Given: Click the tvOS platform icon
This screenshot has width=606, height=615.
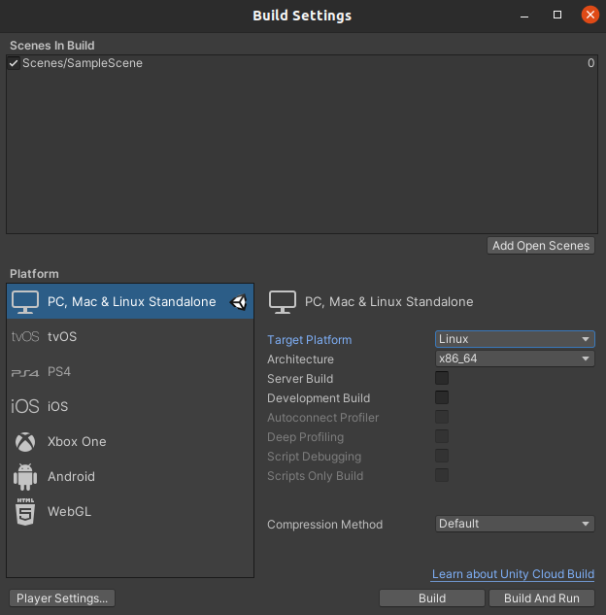Looking at the screenshot, I should (25, 337).
